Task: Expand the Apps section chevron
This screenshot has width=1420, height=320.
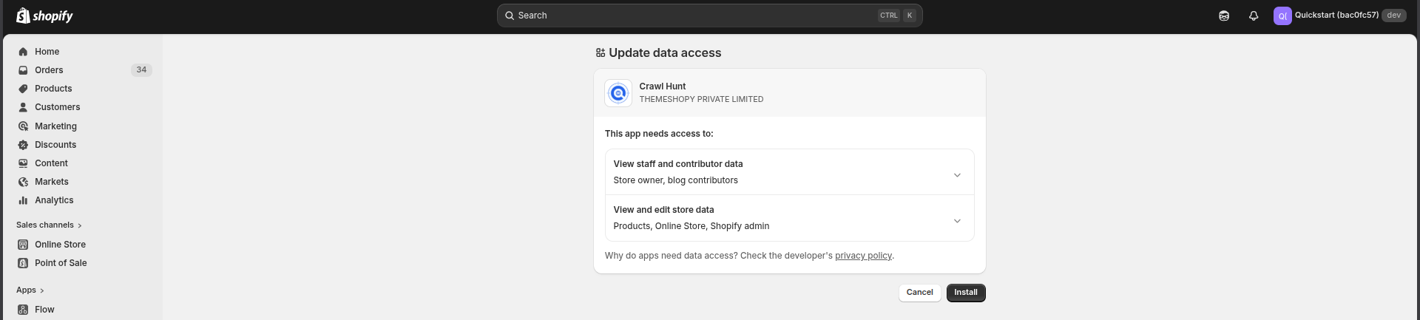Action: (x=42, y=290)
